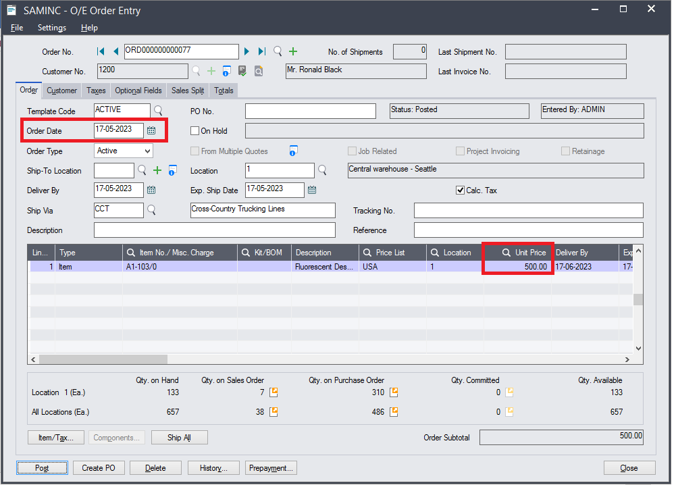
Task: Click the Prepayment... button
Action: [x=271, y=468]
